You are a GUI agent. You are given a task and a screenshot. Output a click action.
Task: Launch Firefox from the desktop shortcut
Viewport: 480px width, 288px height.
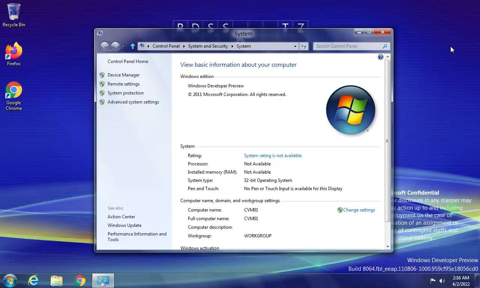[x=14, y=54]
